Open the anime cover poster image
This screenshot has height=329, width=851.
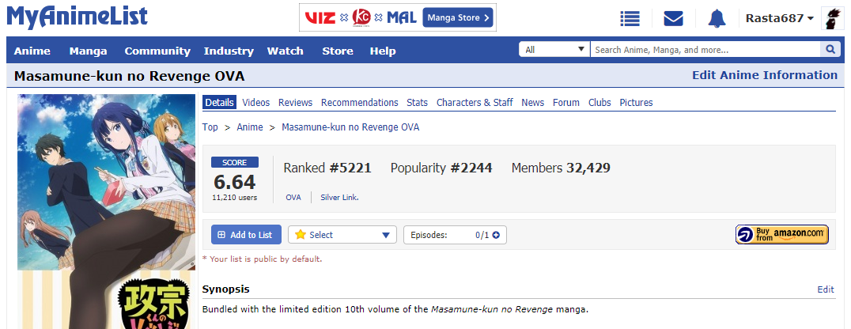click(106, 211)
